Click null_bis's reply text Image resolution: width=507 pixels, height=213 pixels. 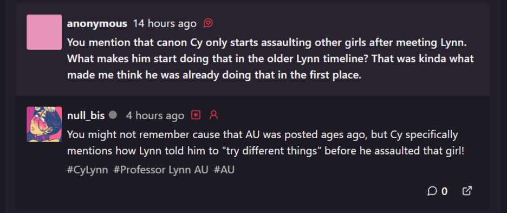click(266, 143)
